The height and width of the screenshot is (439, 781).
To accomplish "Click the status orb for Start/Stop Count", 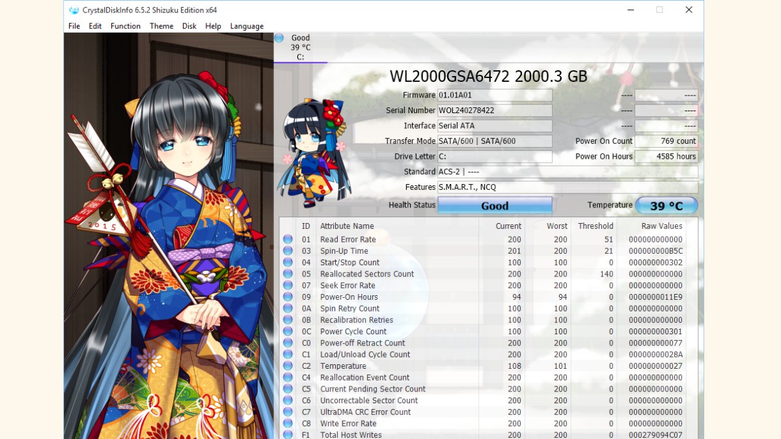I will pos(288,263).
